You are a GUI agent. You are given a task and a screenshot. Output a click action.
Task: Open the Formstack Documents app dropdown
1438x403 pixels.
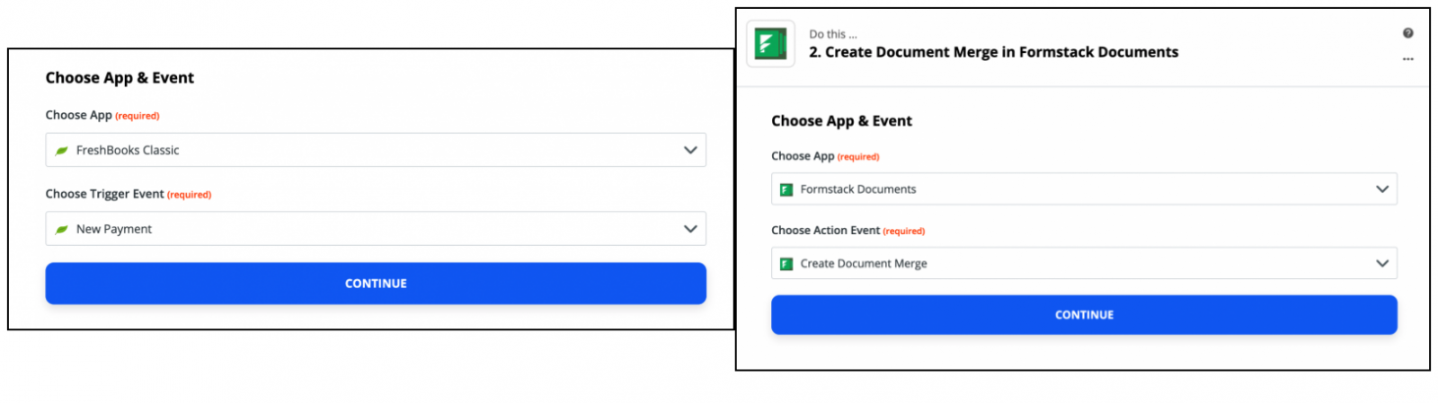1084,189
